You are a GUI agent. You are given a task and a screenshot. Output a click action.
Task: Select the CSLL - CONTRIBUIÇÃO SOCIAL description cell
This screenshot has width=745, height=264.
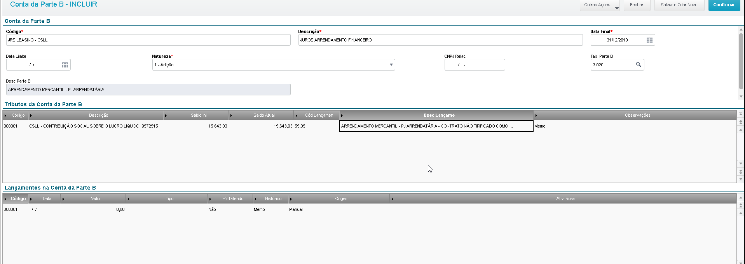click(x=96, y=126)
